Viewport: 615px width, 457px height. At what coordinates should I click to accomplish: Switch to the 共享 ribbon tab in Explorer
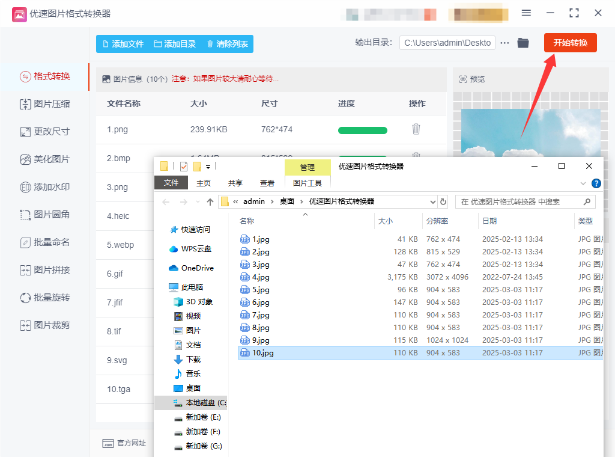[x=235, y=183]
